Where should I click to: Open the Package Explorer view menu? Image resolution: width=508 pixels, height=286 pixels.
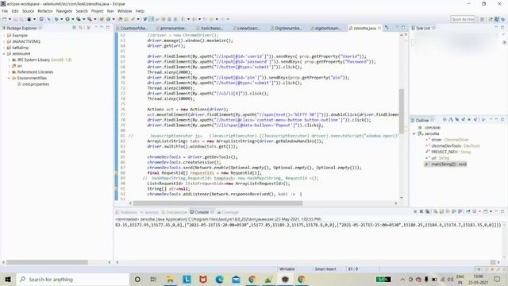(88, 28)
